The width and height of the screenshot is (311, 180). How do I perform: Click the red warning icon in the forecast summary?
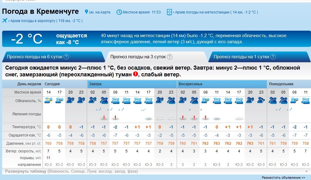(135, 74)
